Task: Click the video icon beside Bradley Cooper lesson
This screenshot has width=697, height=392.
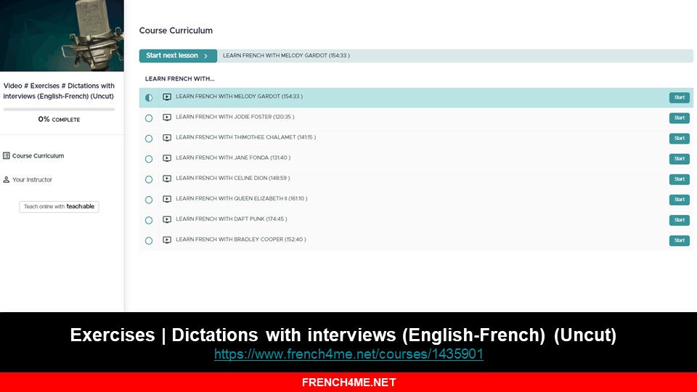Action: point(167,240)
